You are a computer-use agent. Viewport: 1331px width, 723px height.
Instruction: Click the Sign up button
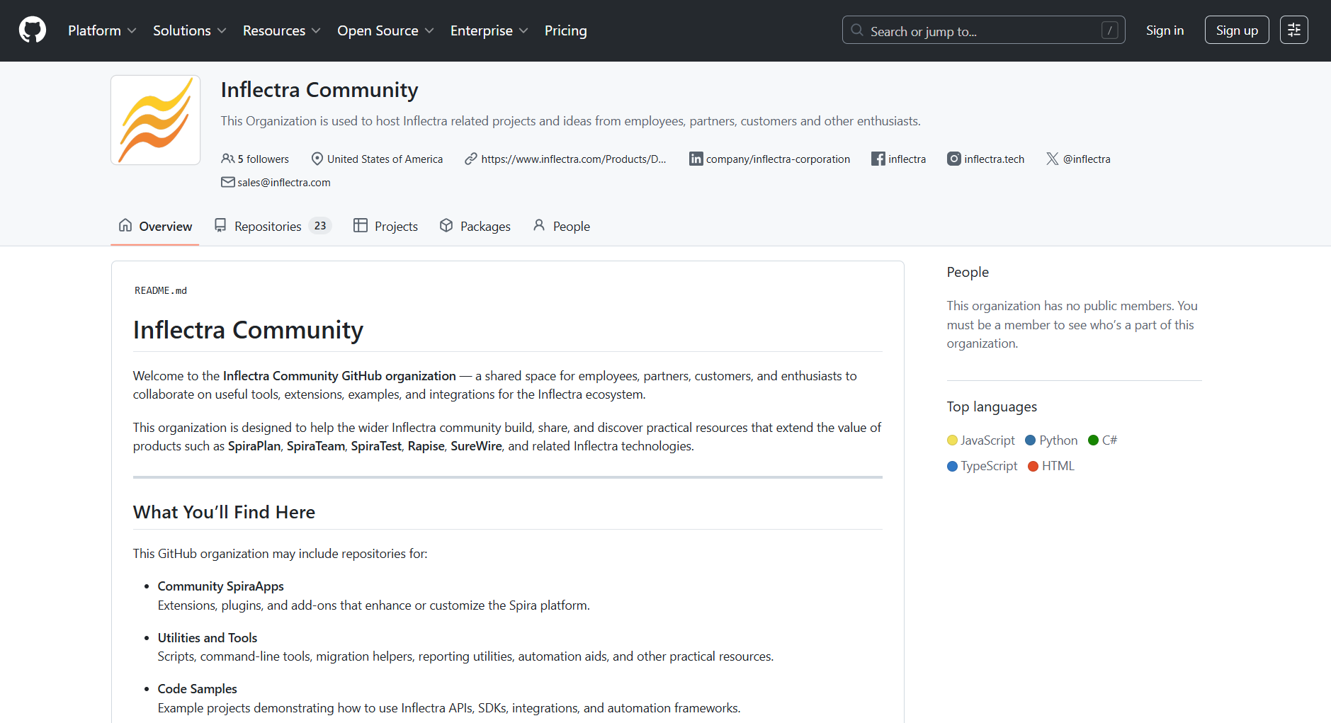point(1237,30)
